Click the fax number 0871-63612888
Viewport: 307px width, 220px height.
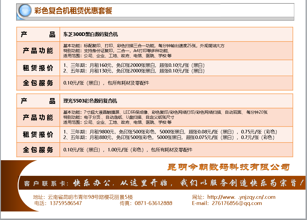point(153,203)
